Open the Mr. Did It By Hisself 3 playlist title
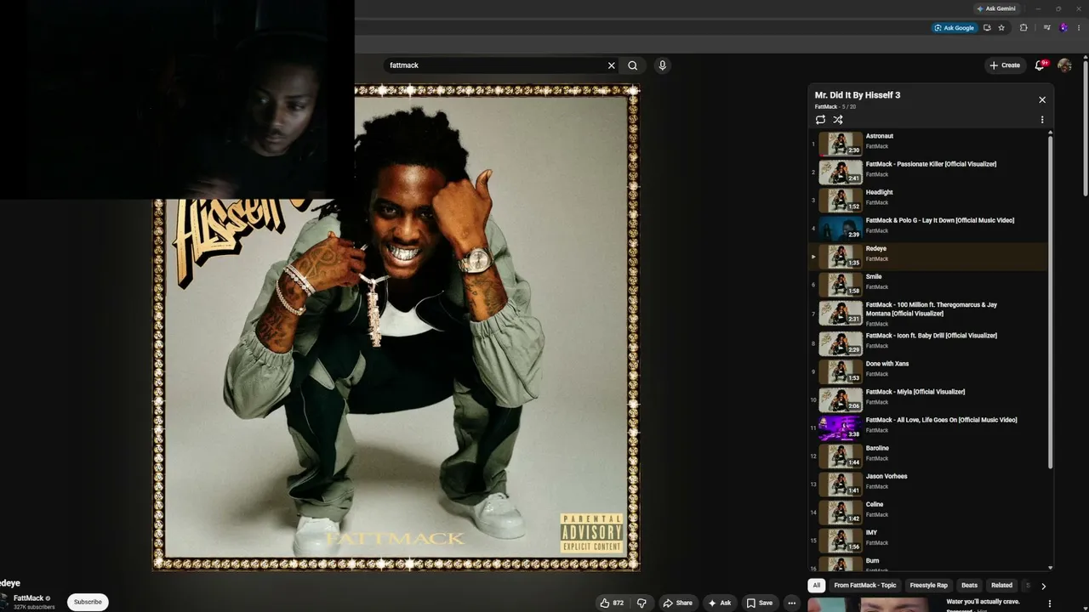The image size is (1089, 612). 858,95
